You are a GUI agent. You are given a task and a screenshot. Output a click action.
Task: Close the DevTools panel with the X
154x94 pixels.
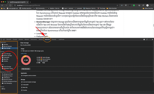[x=152, y=39]
